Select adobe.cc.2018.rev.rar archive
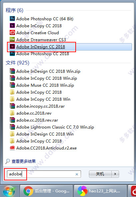136x197 pixels. point(34,120)
